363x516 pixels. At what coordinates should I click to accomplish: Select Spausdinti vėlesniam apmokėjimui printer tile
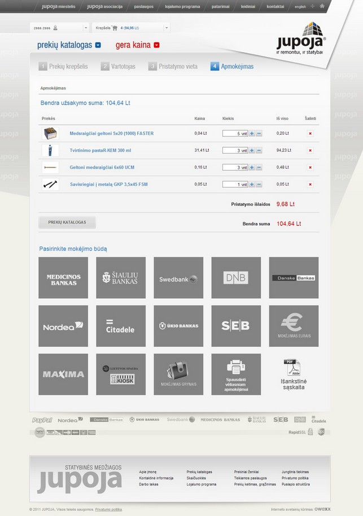coord(236,374)
